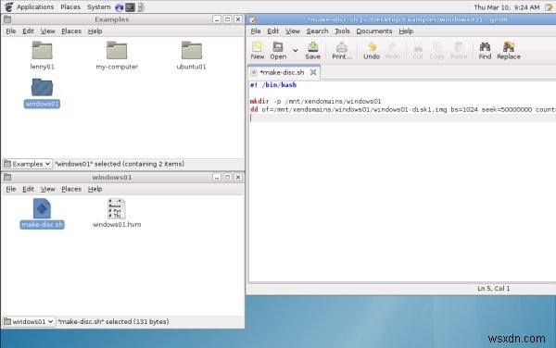The width and height of the screenshot is (556, 348).
Task: Open the System menu in top panel
Action: [x=98, y=6]
